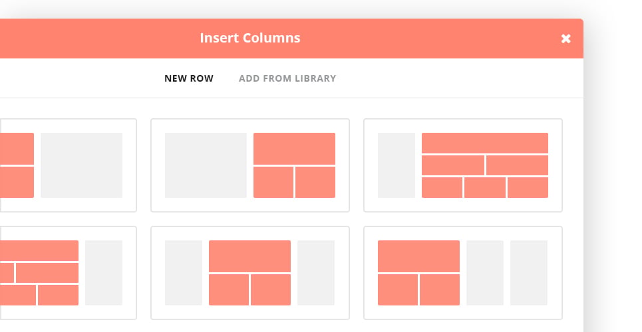Click row of three small orange blocks in three-tier layout

485,188
